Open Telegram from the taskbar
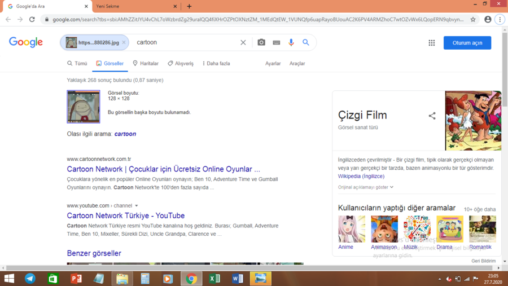Viewport: 508px width, 286px height. coord(30,279)
